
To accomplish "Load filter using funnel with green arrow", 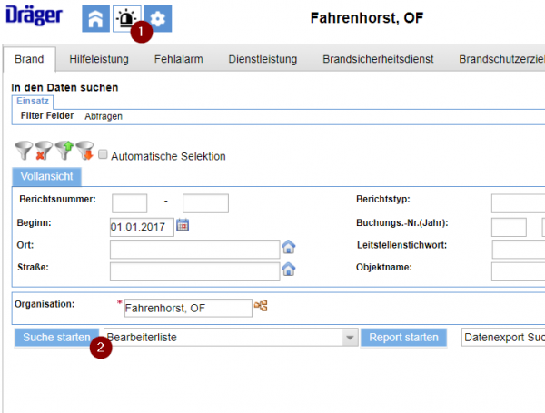I will click(x=64, y=151).
